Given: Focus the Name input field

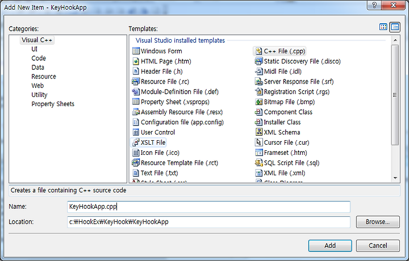Looking at the screenshot, I should tap(208, 207).
